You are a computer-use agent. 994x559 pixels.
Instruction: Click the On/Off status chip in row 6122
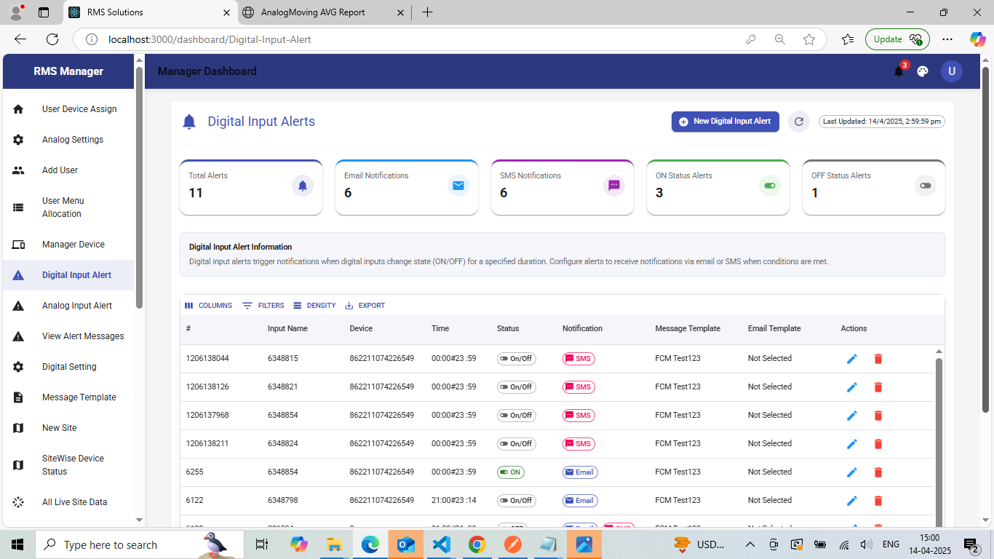pyautogui.click(x=517, y=501)
